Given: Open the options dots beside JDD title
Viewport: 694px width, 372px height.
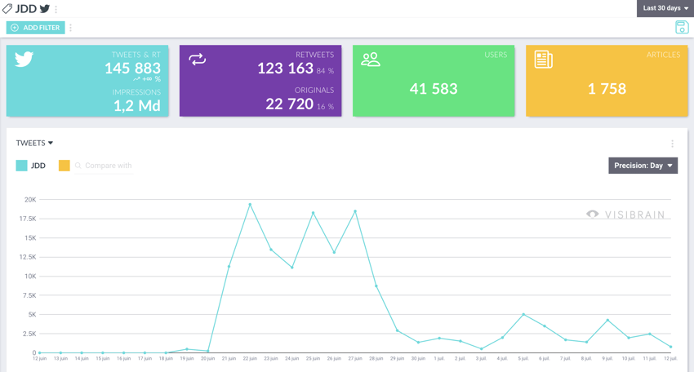Looking at the screenshot, I should pos(56,9).
